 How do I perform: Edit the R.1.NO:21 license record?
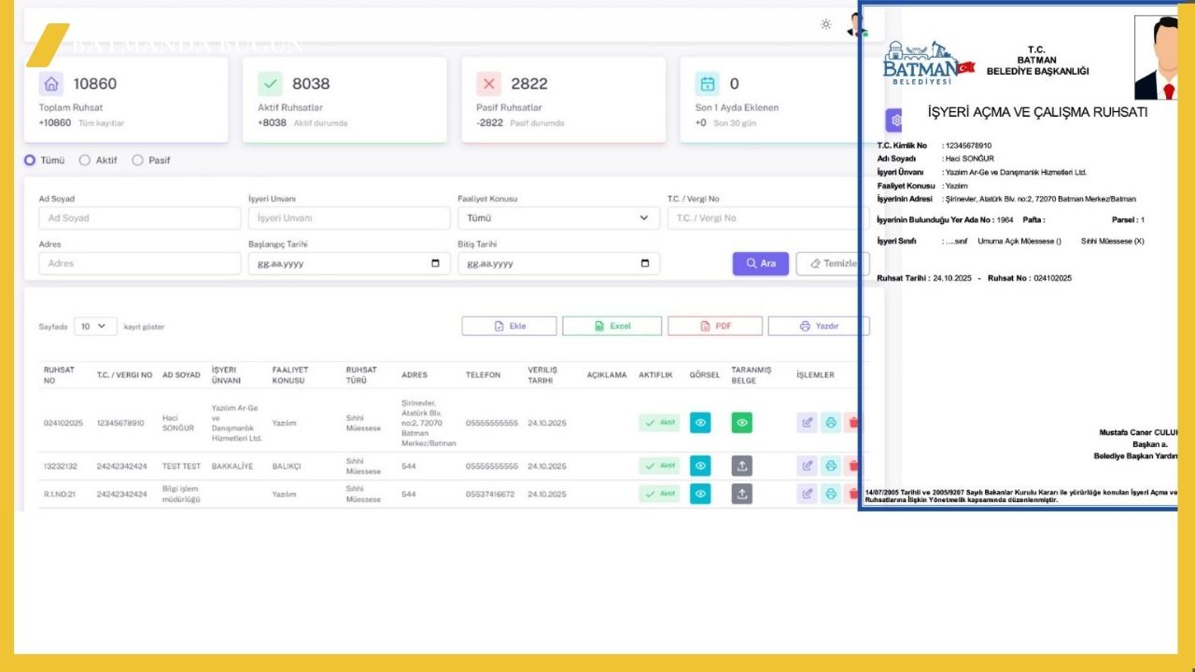click(807, 494)
